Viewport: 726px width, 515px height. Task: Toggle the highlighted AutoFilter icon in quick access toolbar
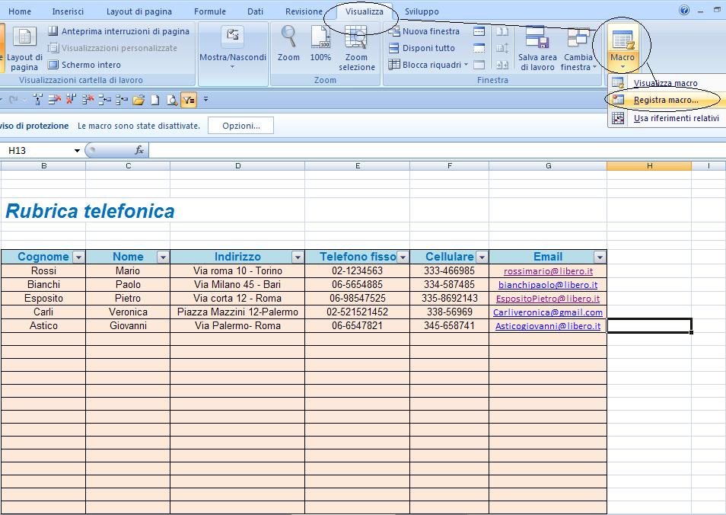coord(187,99)
